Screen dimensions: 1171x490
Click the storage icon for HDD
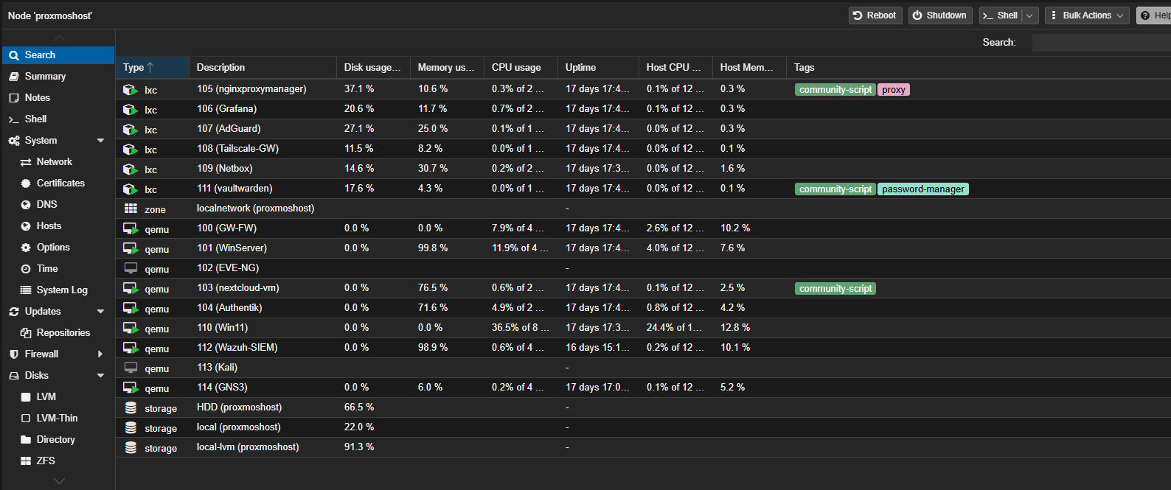click(131, 407)
